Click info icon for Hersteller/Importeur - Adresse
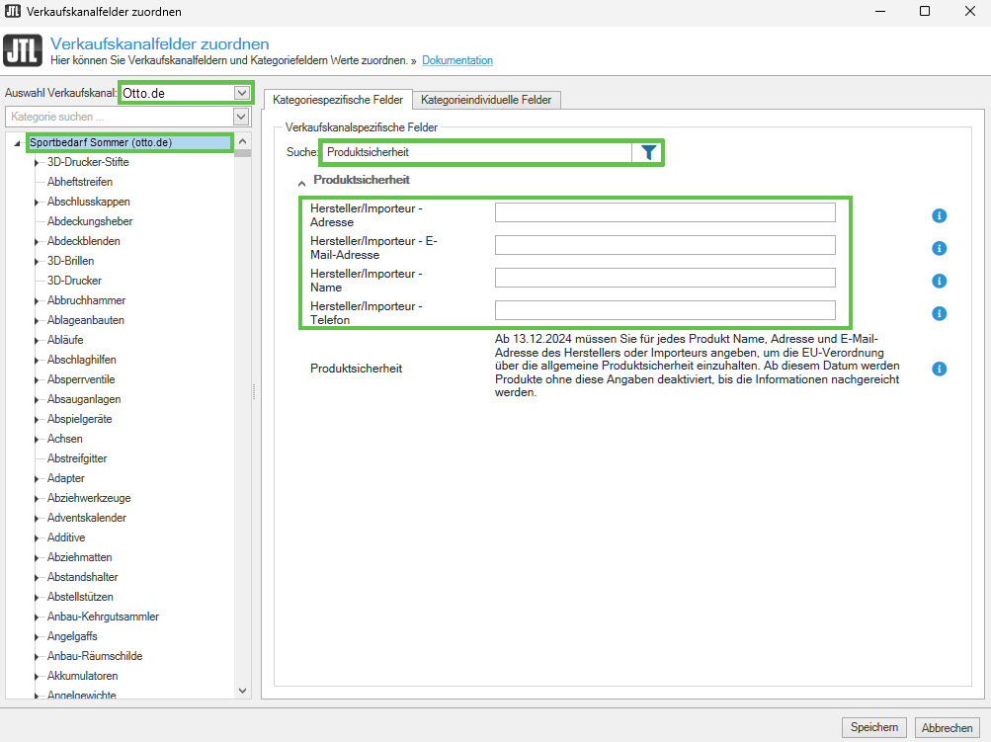 tap(940, 216)
